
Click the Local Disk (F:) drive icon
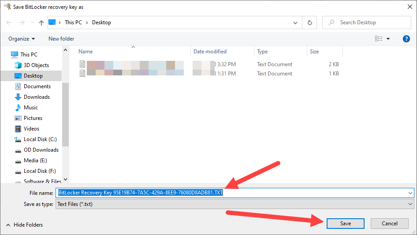pos(18,172)
